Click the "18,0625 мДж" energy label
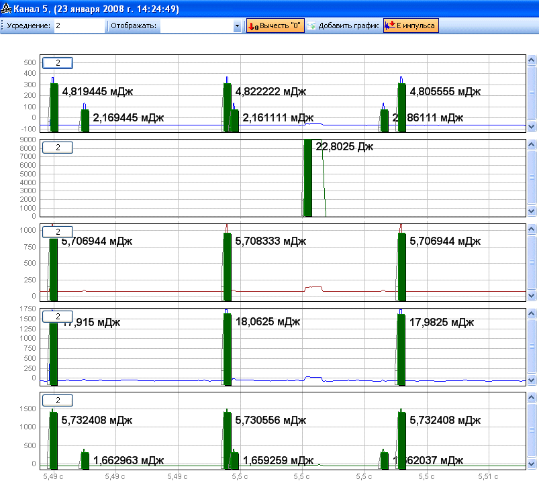 268,322
